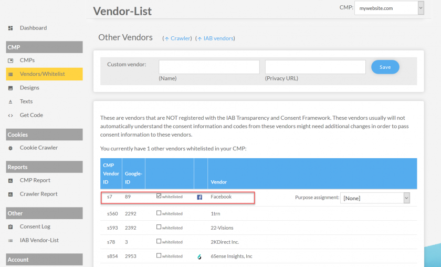Click the Dashboard icon in sidebar
This screenshot has width=441, height=267.
[x=10, y=28]
